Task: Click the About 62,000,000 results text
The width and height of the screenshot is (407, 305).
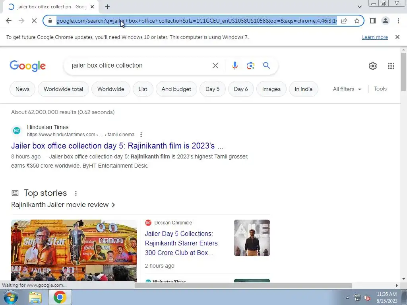Action: pyautogui.click(x=63, y=112)
